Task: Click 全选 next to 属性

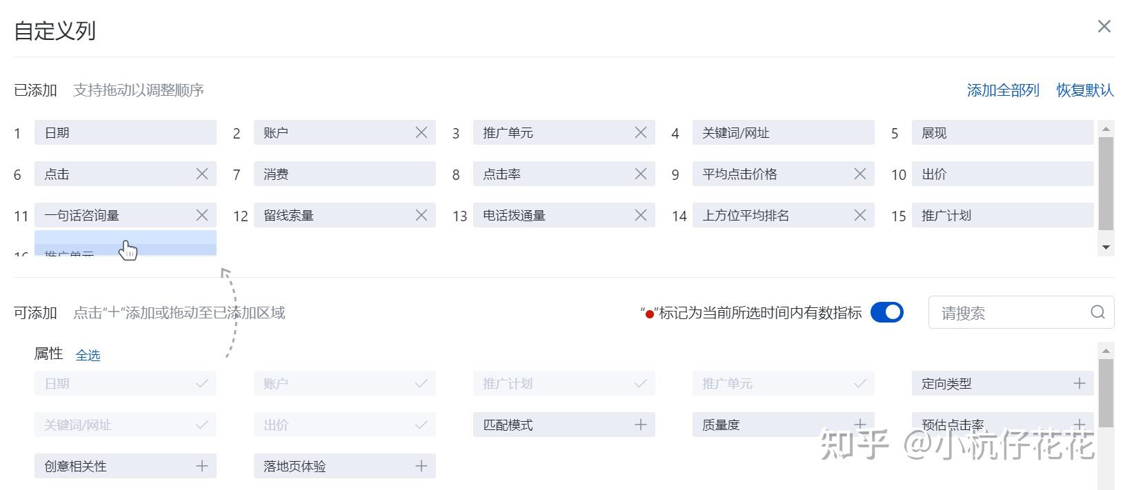Action: (x=88, y=355)
